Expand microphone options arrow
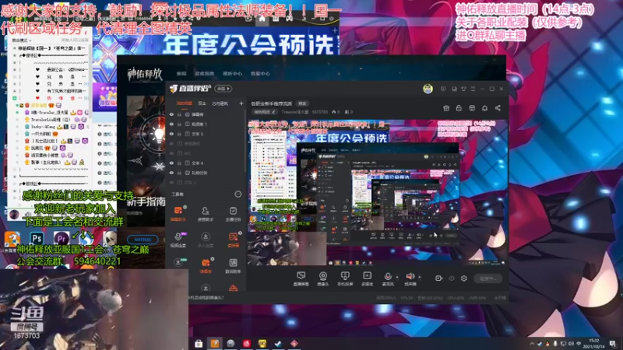Screen dimensions: 623x350 tap(397, 277)
